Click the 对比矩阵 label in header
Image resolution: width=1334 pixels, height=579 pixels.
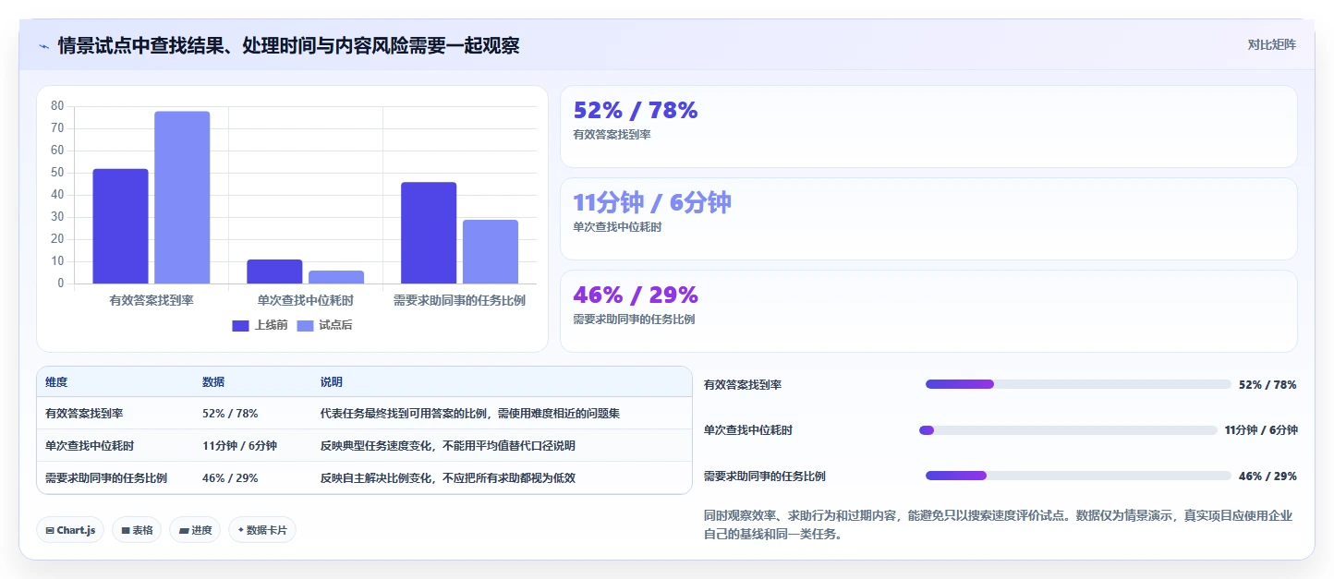point(1271,44)
